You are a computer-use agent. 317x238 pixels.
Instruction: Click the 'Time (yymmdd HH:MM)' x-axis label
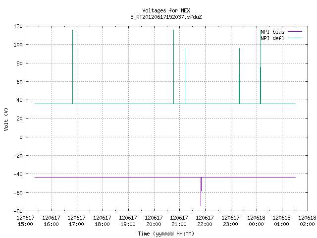[166, 234]
